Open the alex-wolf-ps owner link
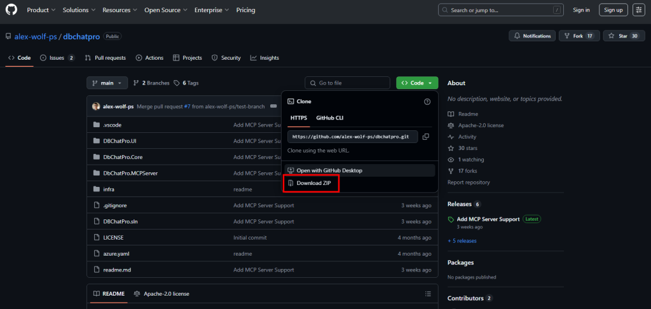 36,36
